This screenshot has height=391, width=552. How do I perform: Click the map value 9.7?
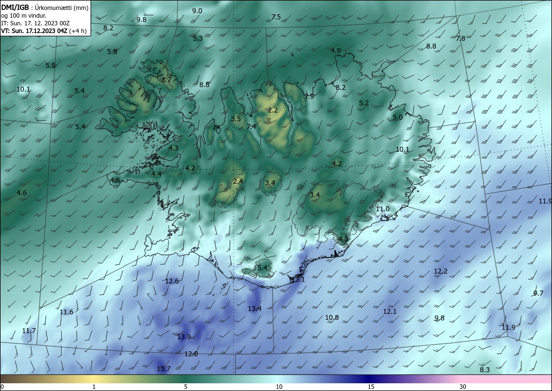click(x=538, y=293)
